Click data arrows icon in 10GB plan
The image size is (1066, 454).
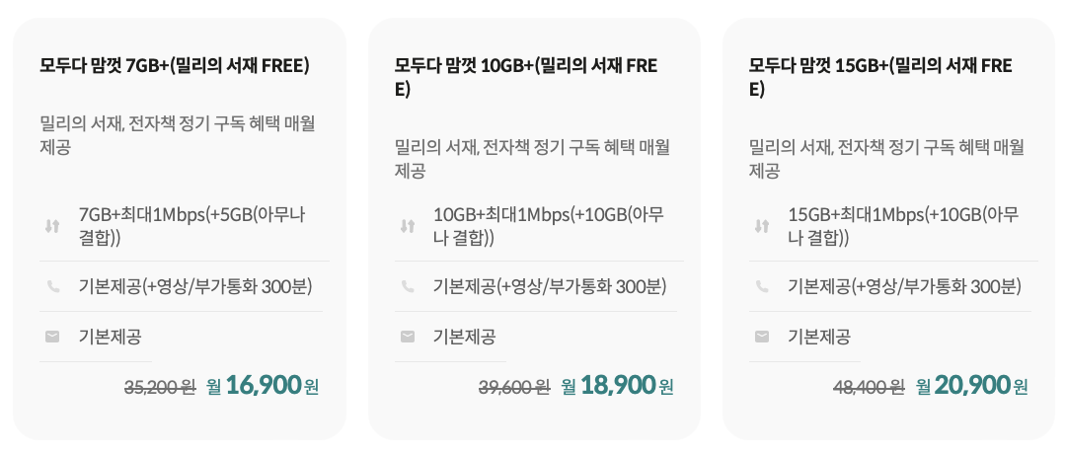click(408, 227)
